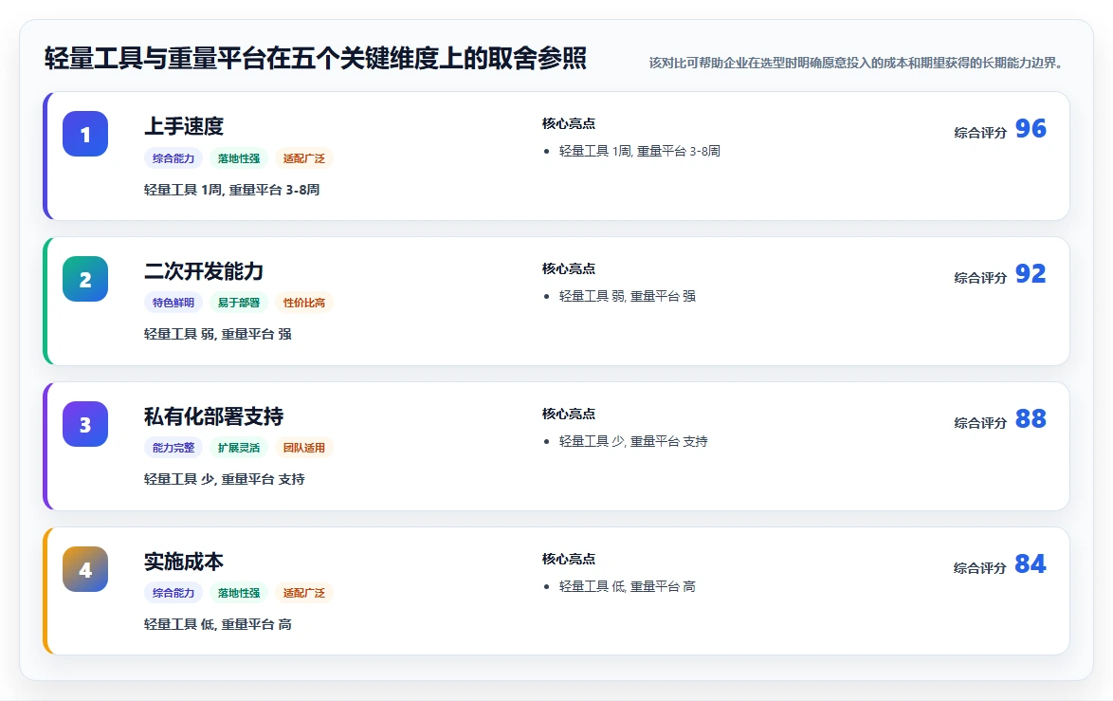Click 核心亮点 heading in 私有化部署支持 card
The height and width of the screenshot is (701, 1113).
pos(569,415)
